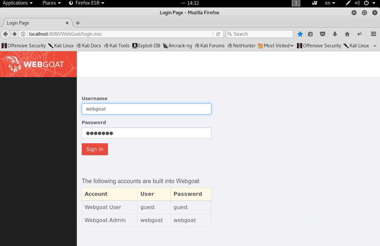Bookmark this page with the star icon
The width and height of the screenshot is (380, 246).
300,34
